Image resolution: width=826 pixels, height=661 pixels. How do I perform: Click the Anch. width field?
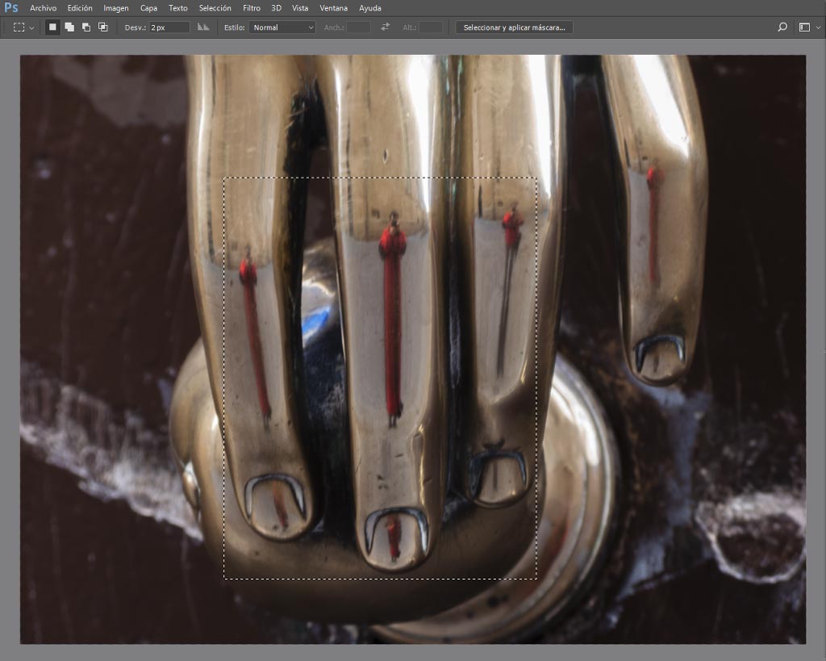[358, 27]
